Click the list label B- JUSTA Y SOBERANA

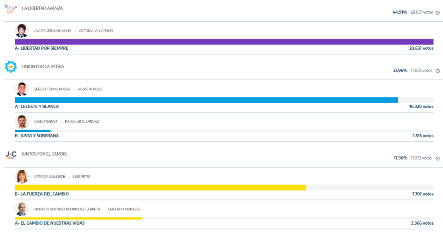click(x=37, y=135)
